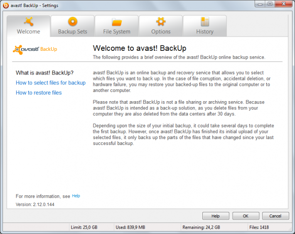Click 'Used: 839,9 MB' status entry
The image size is (295, 234).
click(130, 227)
